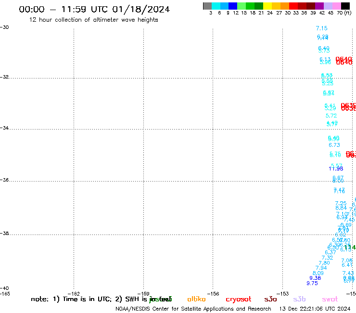The image size is (356, 313).
Task: Click the purple 42 ft legend swatch
Action: pyautogui.click(x=319, y=6)
